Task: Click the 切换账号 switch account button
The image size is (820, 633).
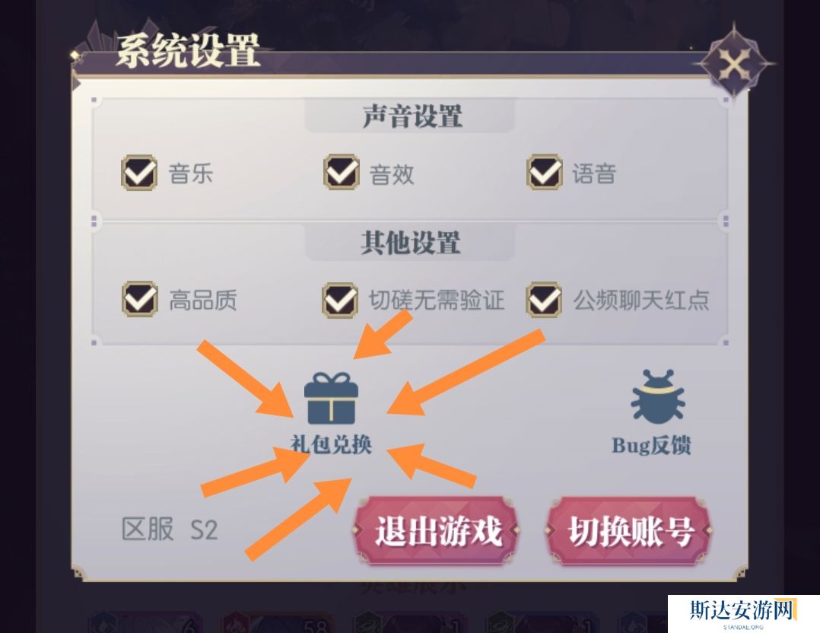Action: 630,530
